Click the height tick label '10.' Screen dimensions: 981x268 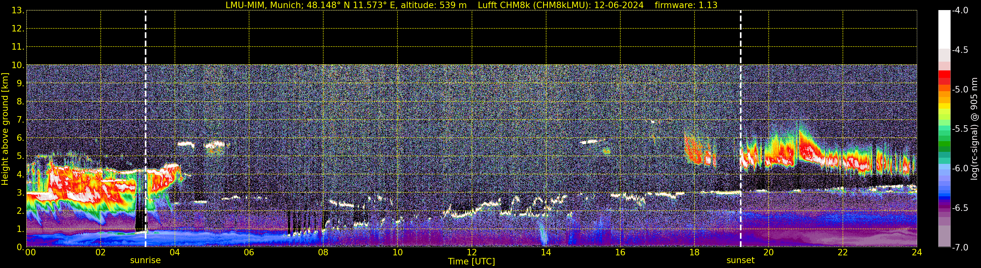coord(18,65)
